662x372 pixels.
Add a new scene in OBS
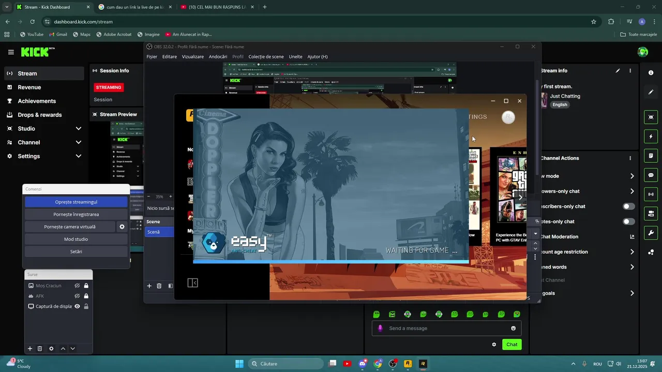tap(149, 286)
